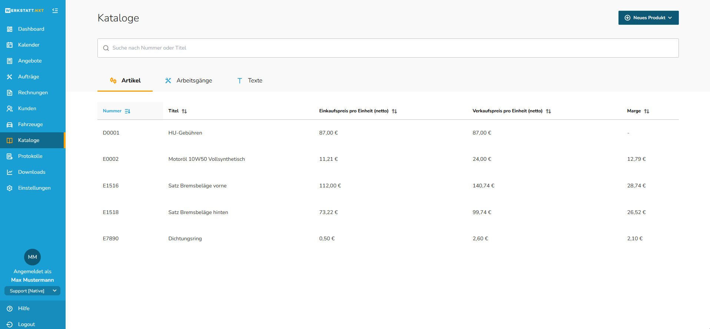Sort by Nummer using its sort icon
Image resolution: width=710 pixels, height=329 pixels.
pyautogui.click(x=127, y=111)
